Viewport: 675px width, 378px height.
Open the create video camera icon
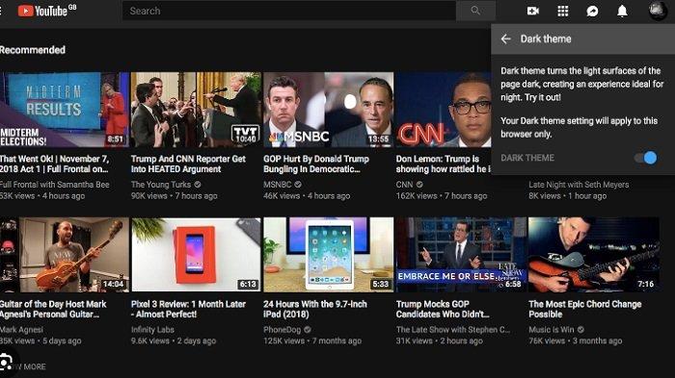point(533,11)
